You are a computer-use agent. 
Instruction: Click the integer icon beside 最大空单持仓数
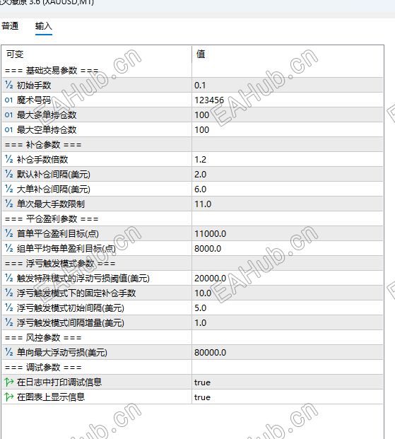[x=9, y=129]
